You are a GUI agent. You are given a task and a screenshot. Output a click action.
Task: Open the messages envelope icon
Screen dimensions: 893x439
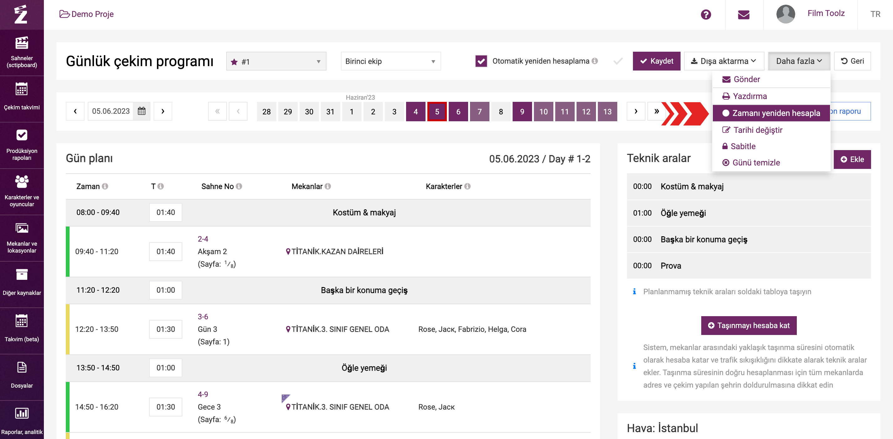[743, 14]
